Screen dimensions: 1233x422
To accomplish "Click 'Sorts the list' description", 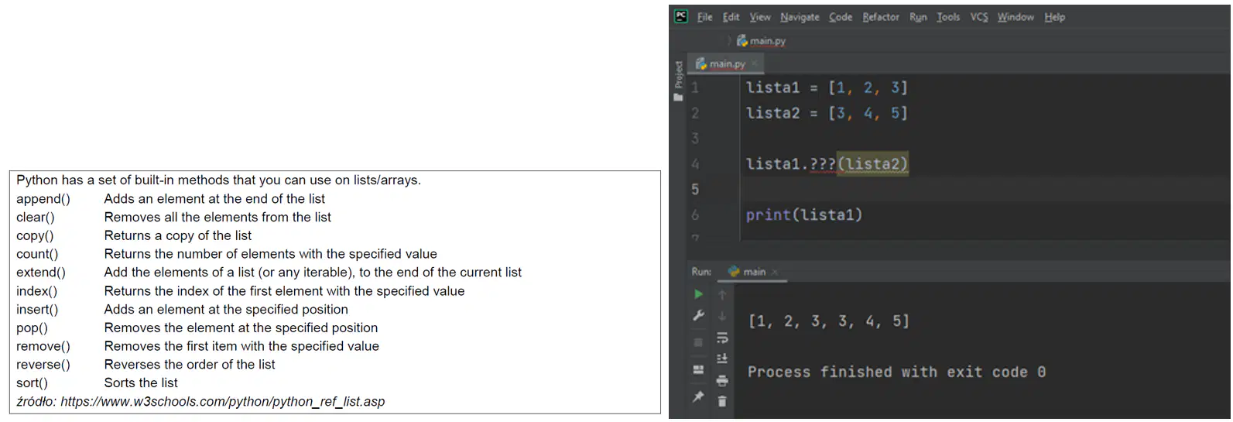I will click(x=141, y=383).
